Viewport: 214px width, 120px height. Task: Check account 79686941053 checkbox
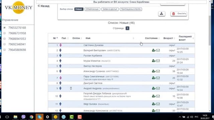click(x=4, y=39)
